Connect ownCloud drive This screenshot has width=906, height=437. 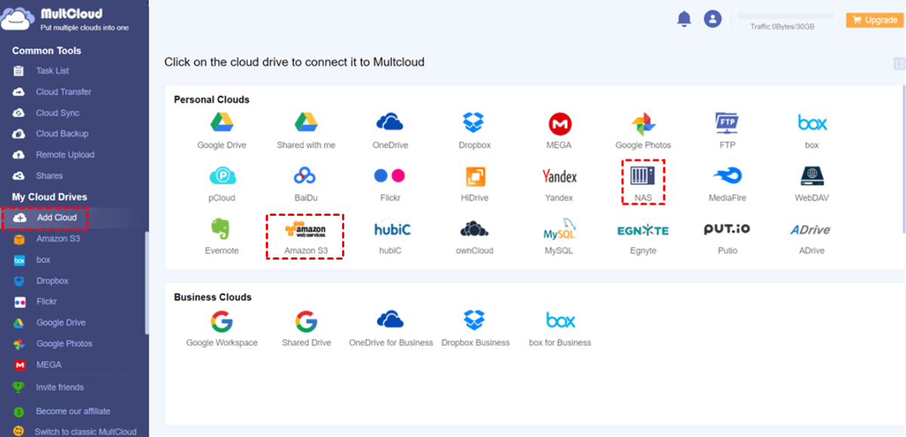click(475, 236)
